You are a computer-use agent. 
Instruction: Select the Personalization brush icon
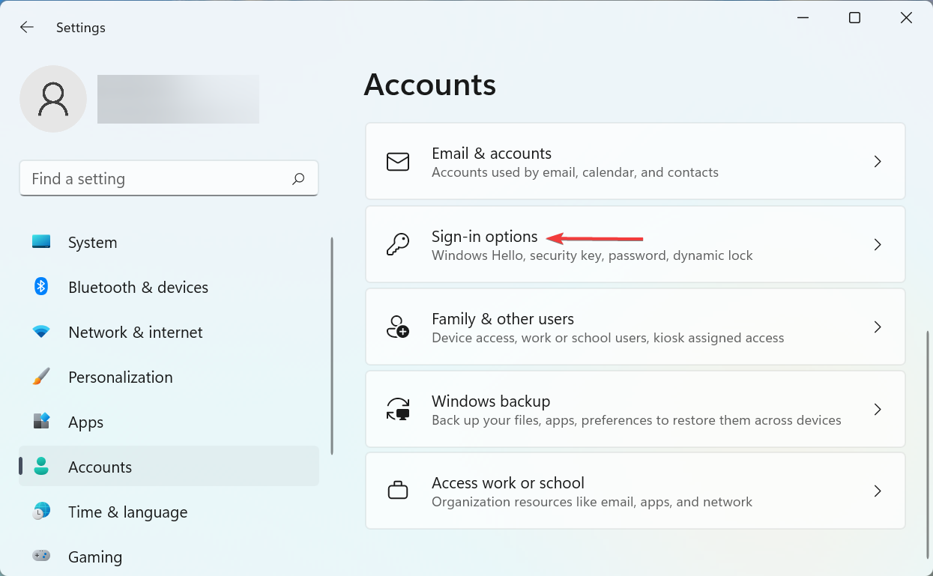[x=40, y=377]
